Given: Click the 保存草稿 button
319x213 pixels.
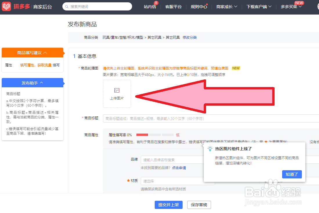Looking at the screenshot, I should 199,205.
